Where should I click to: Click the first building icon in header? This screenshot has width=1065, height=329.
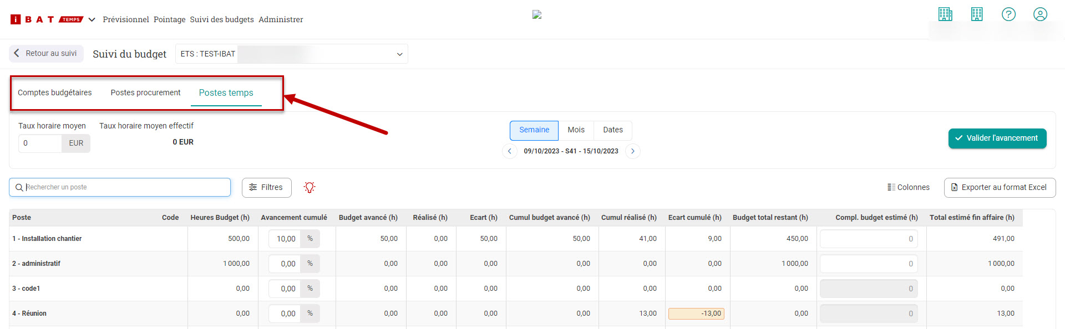point(945,14)
